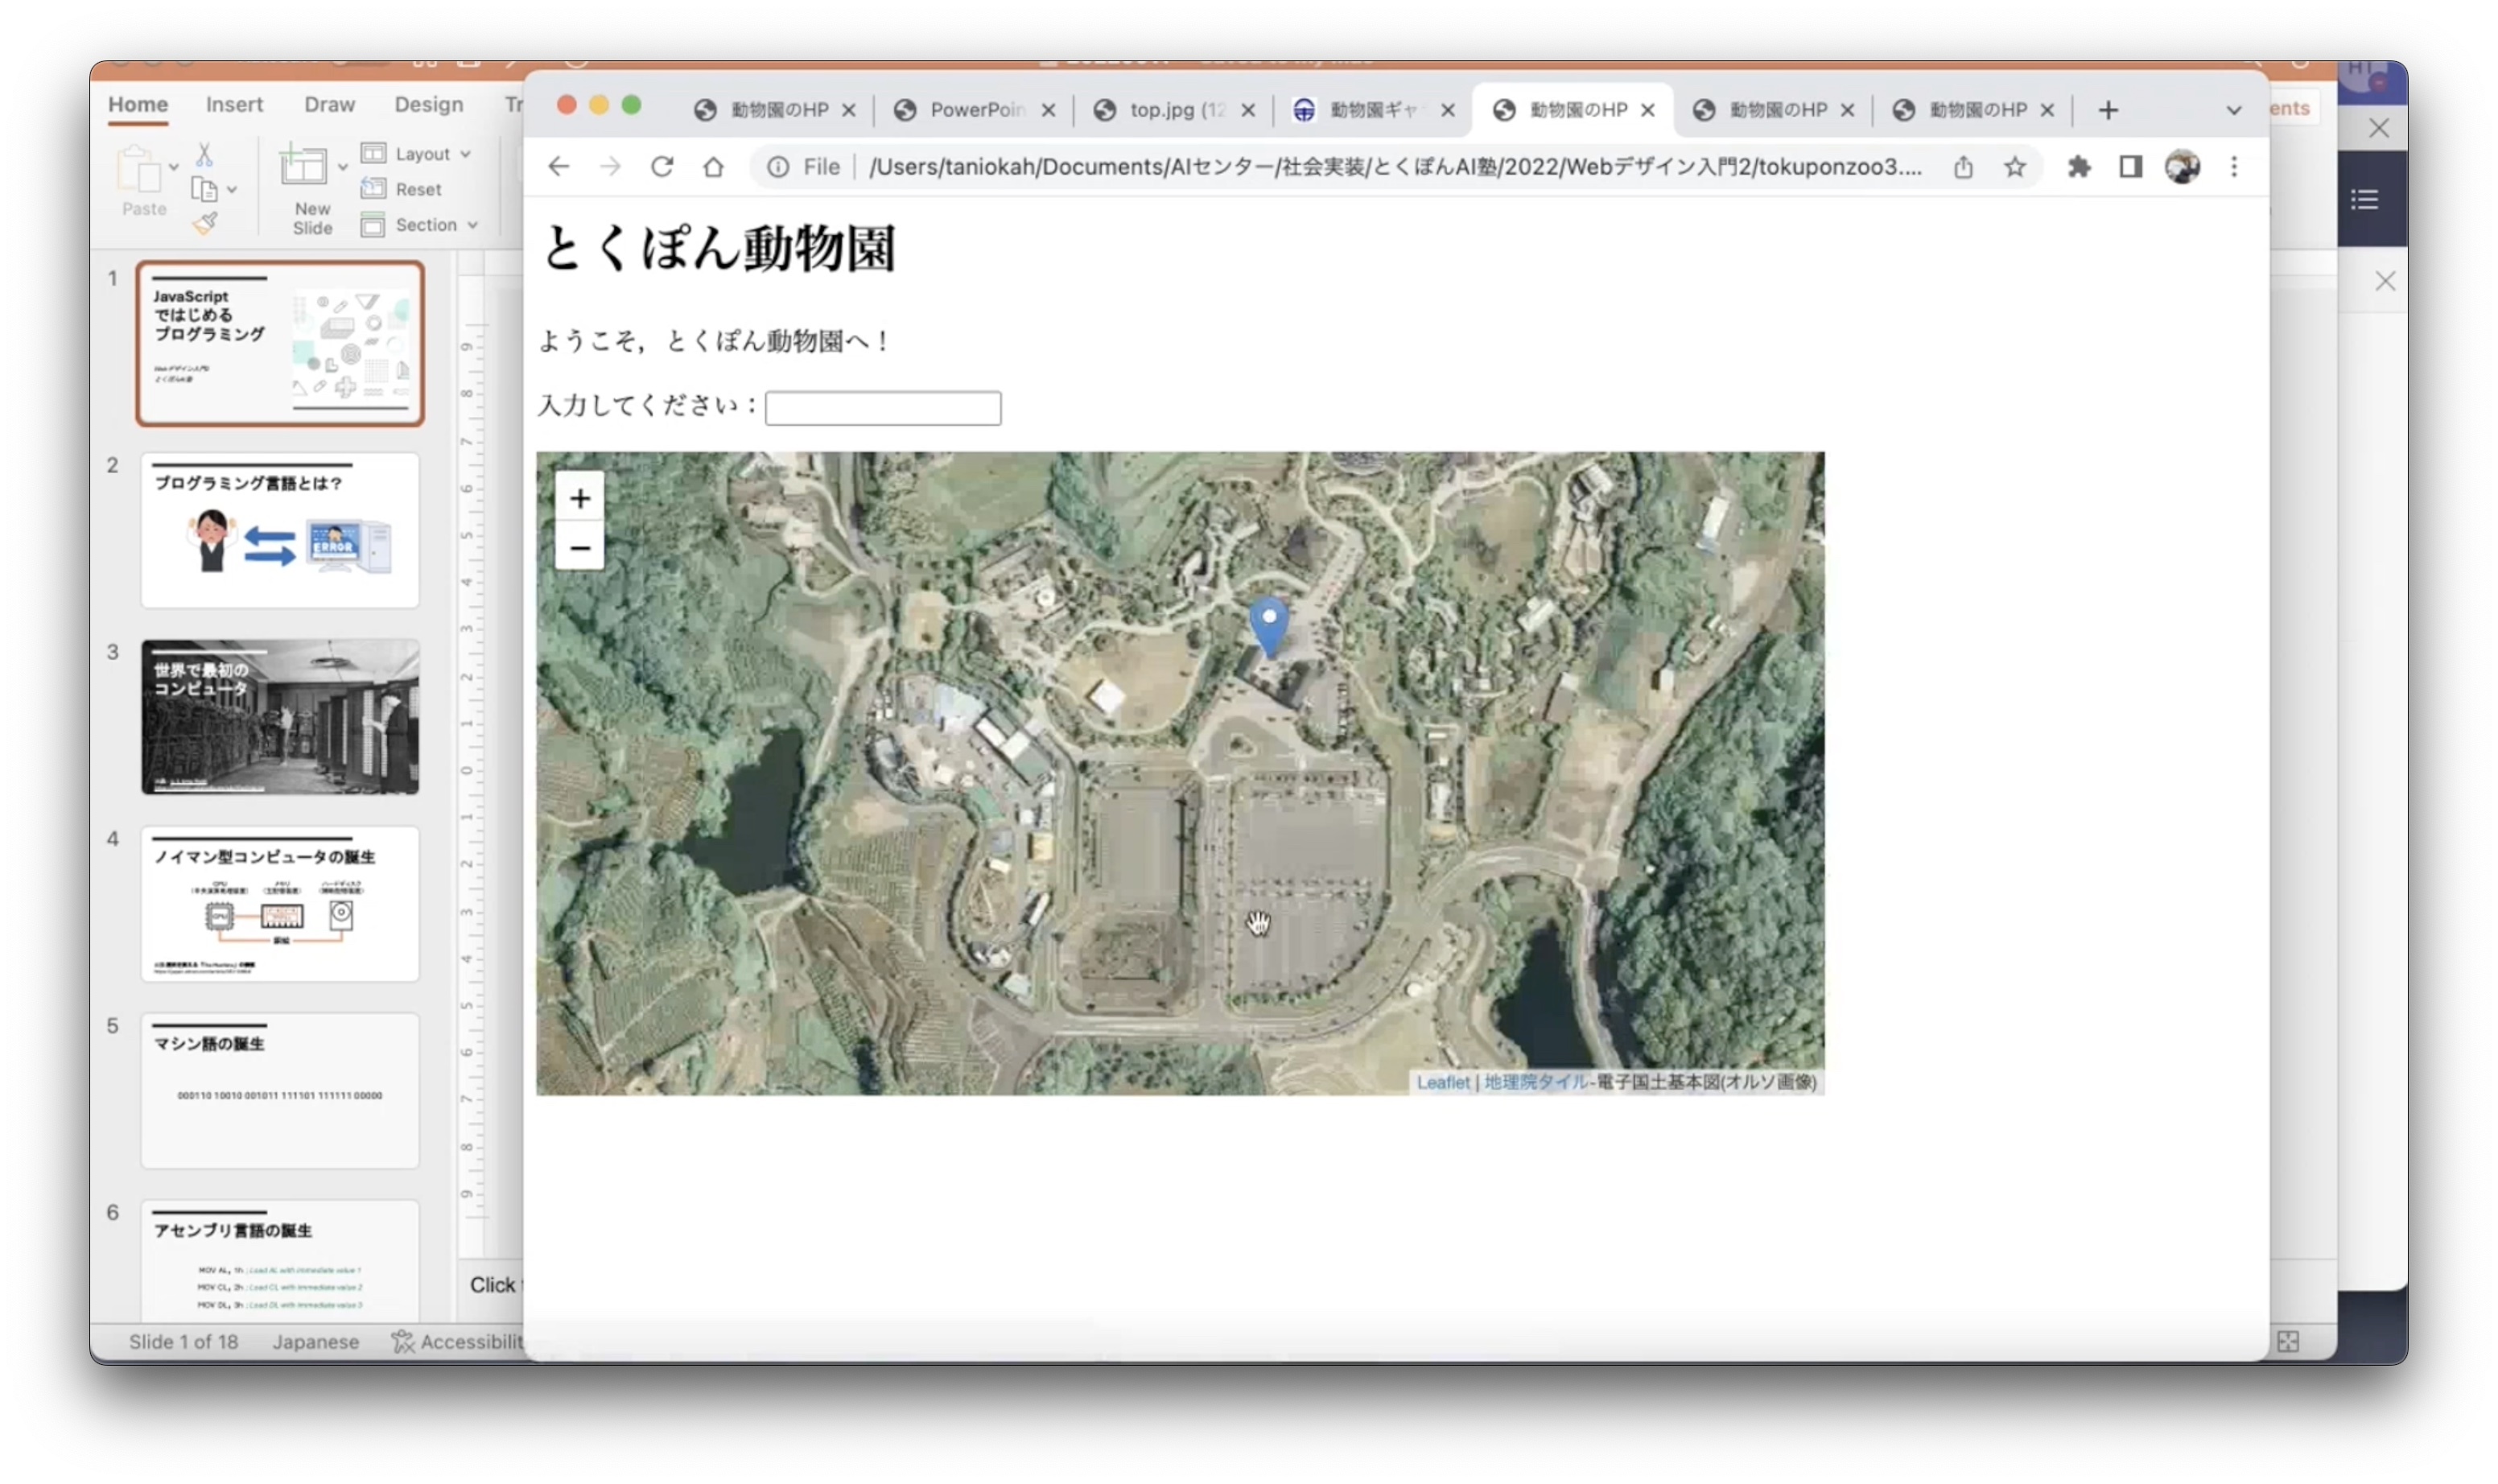Expand the Paste options arrow
This screenshot has width=2498, height=1484.
tap(174, 167)
